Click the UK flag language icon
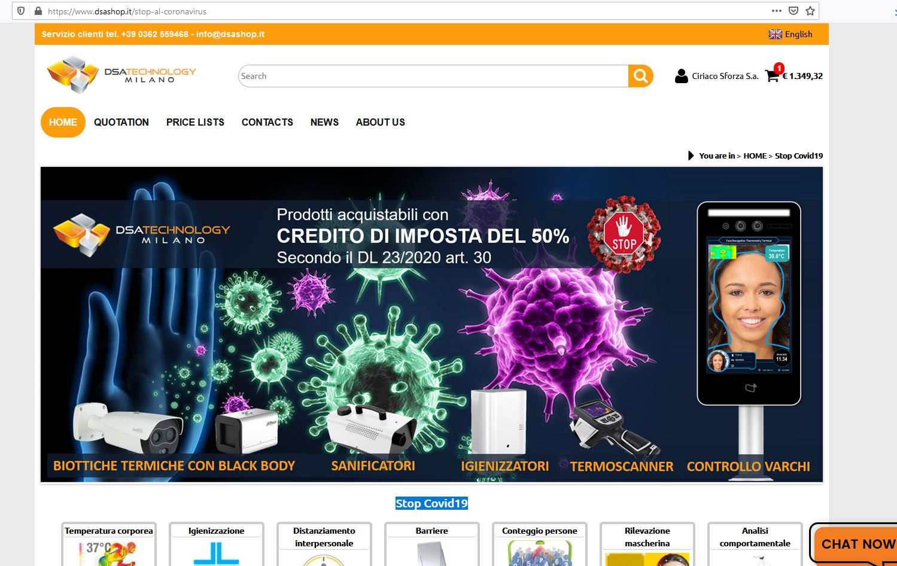The width and height of the screenshot is (897, 566). (775, 34)
